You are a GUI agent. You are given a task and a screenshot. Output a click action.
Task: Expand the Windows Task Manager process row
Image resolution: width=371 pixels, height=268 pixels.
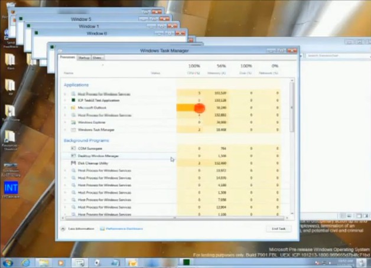click(65, 130)
